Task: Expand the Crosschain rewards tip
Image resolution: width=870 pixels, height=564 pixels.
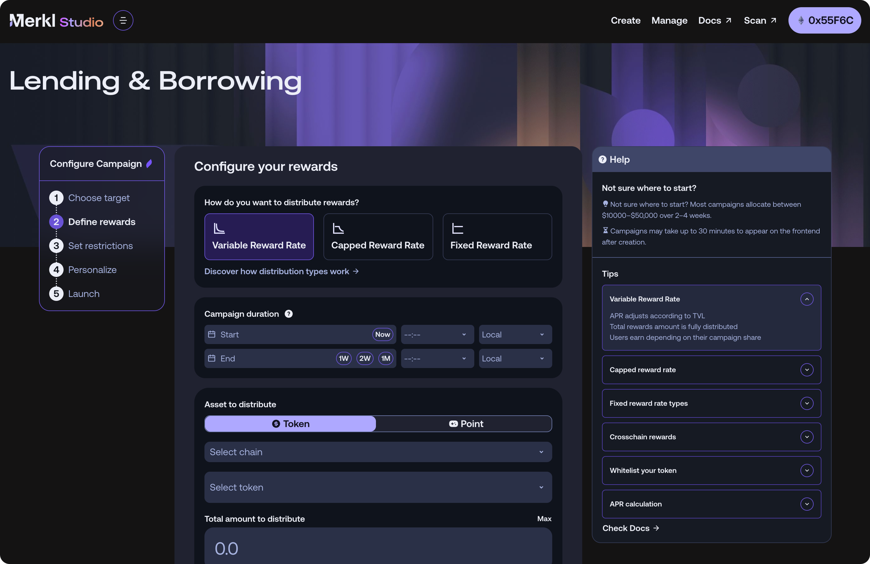Action: (x=807, y=437)
